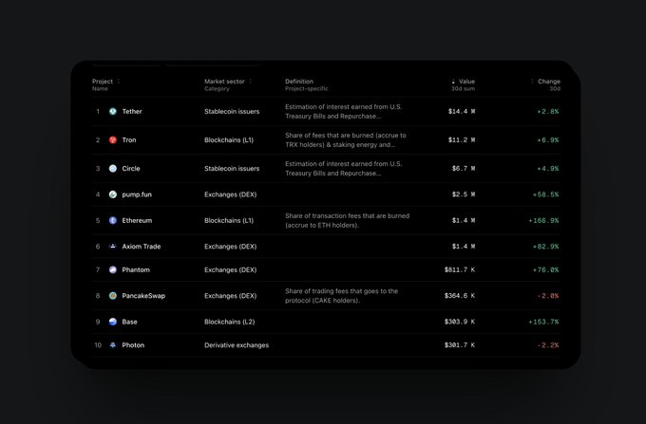Read PancakeSwap's trading fees definition text

point(342,296)
